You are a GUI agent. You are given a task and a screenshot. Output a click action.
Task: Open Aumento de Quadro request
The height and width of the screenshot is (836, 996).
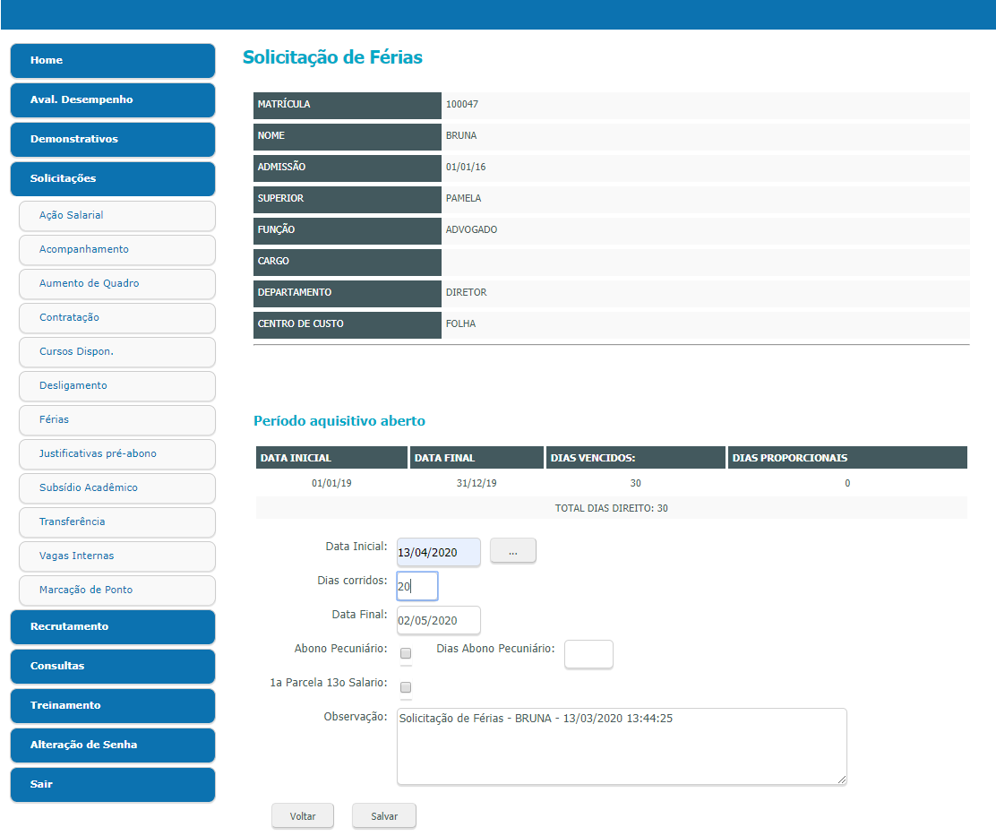coord(116,283)
